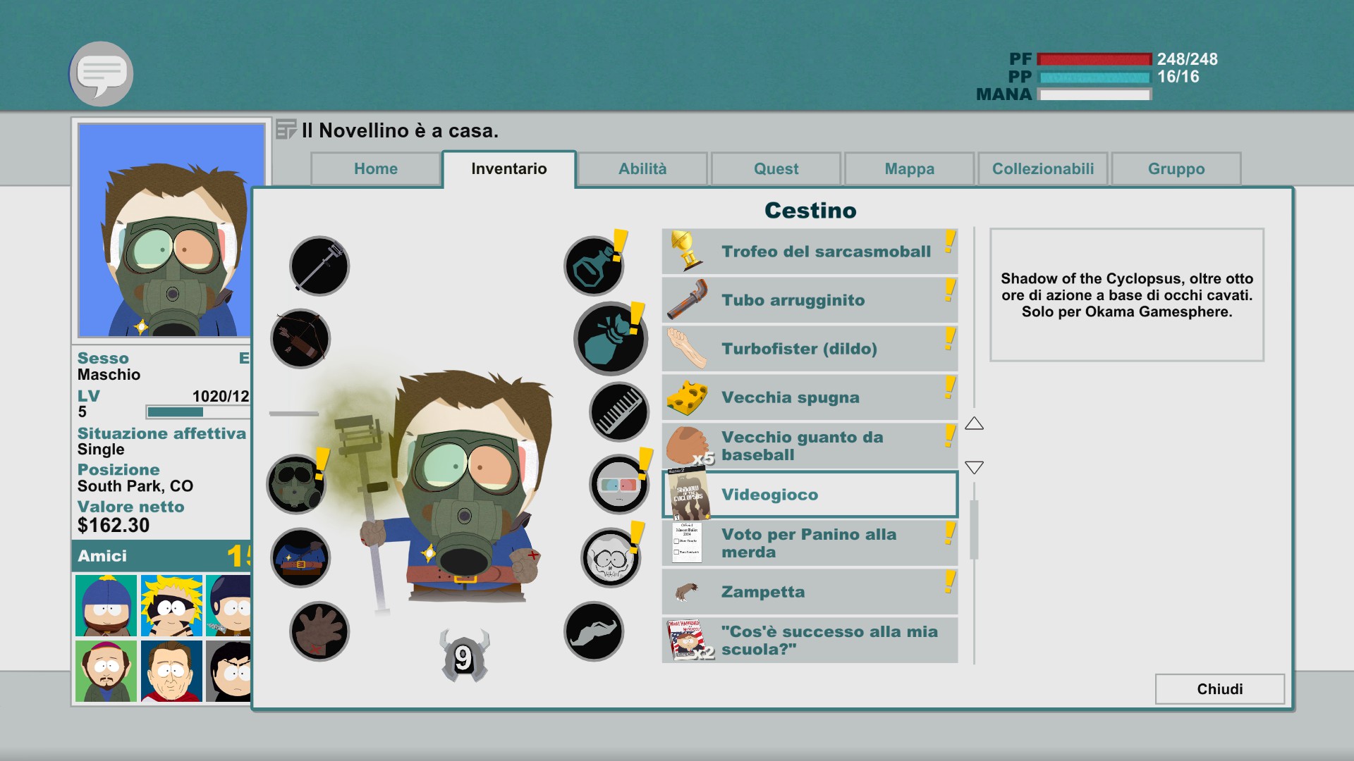Open the Abilità tab
The height and width of the screenshot is (761, 1354).
coord(642,169)
